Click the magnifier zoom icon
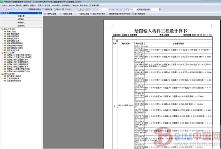The image size is (221, 149). pyautogui.click(x=128, y=10)
